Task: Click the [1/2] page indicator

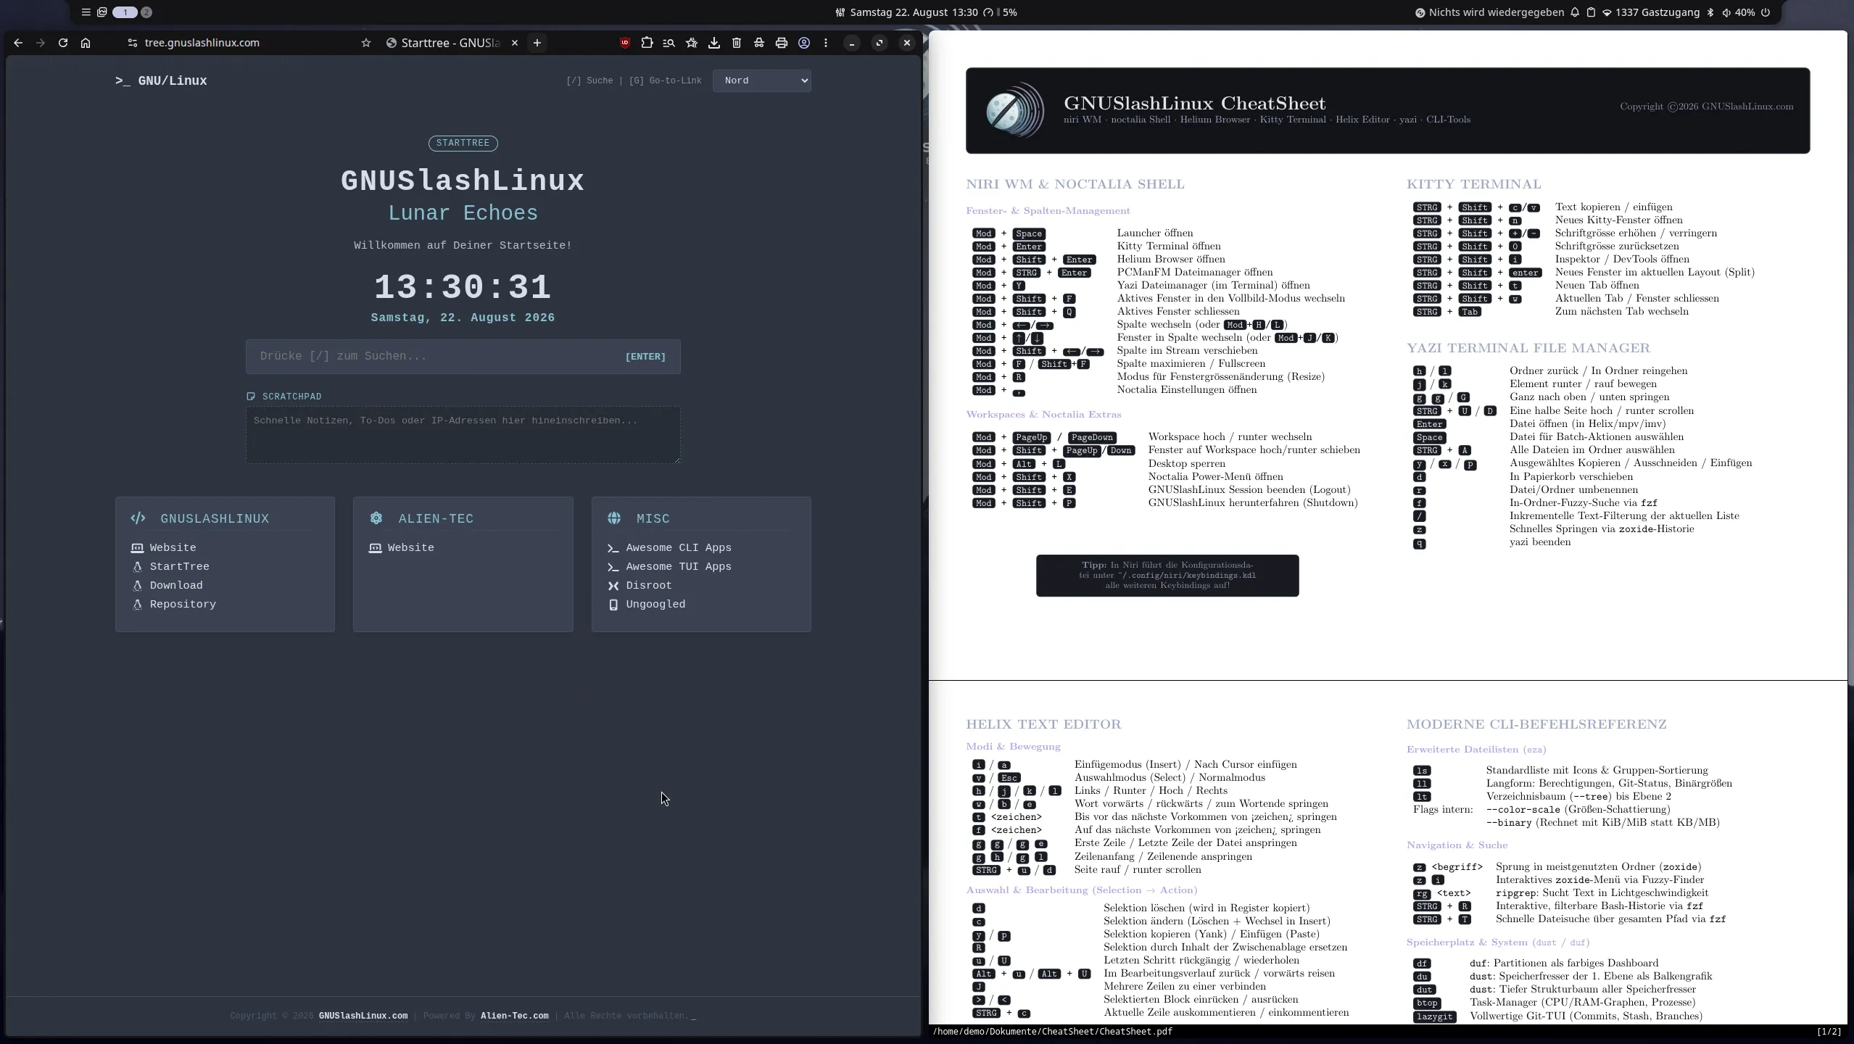Action: click(1829, 1032)
